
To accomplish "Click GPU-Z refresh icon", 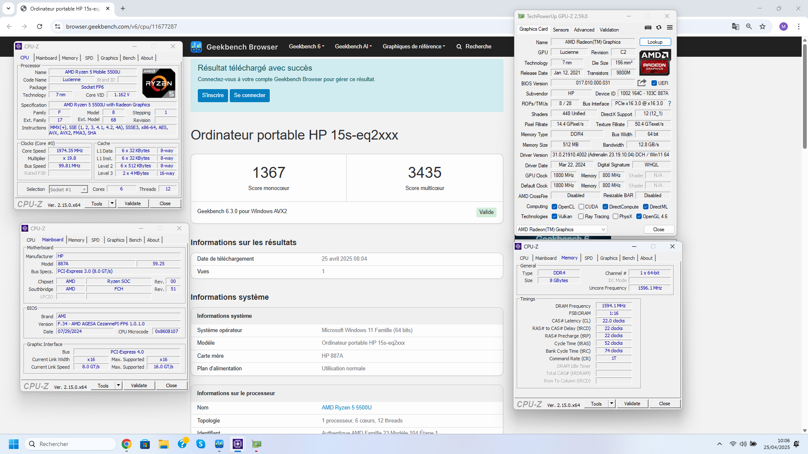I will (x=659, y=27).
